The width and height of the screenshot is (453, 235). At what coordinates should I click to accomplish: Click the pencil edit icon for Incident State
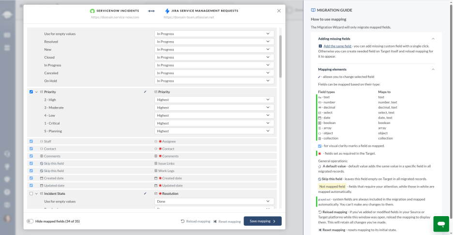(x=145, y=193)
